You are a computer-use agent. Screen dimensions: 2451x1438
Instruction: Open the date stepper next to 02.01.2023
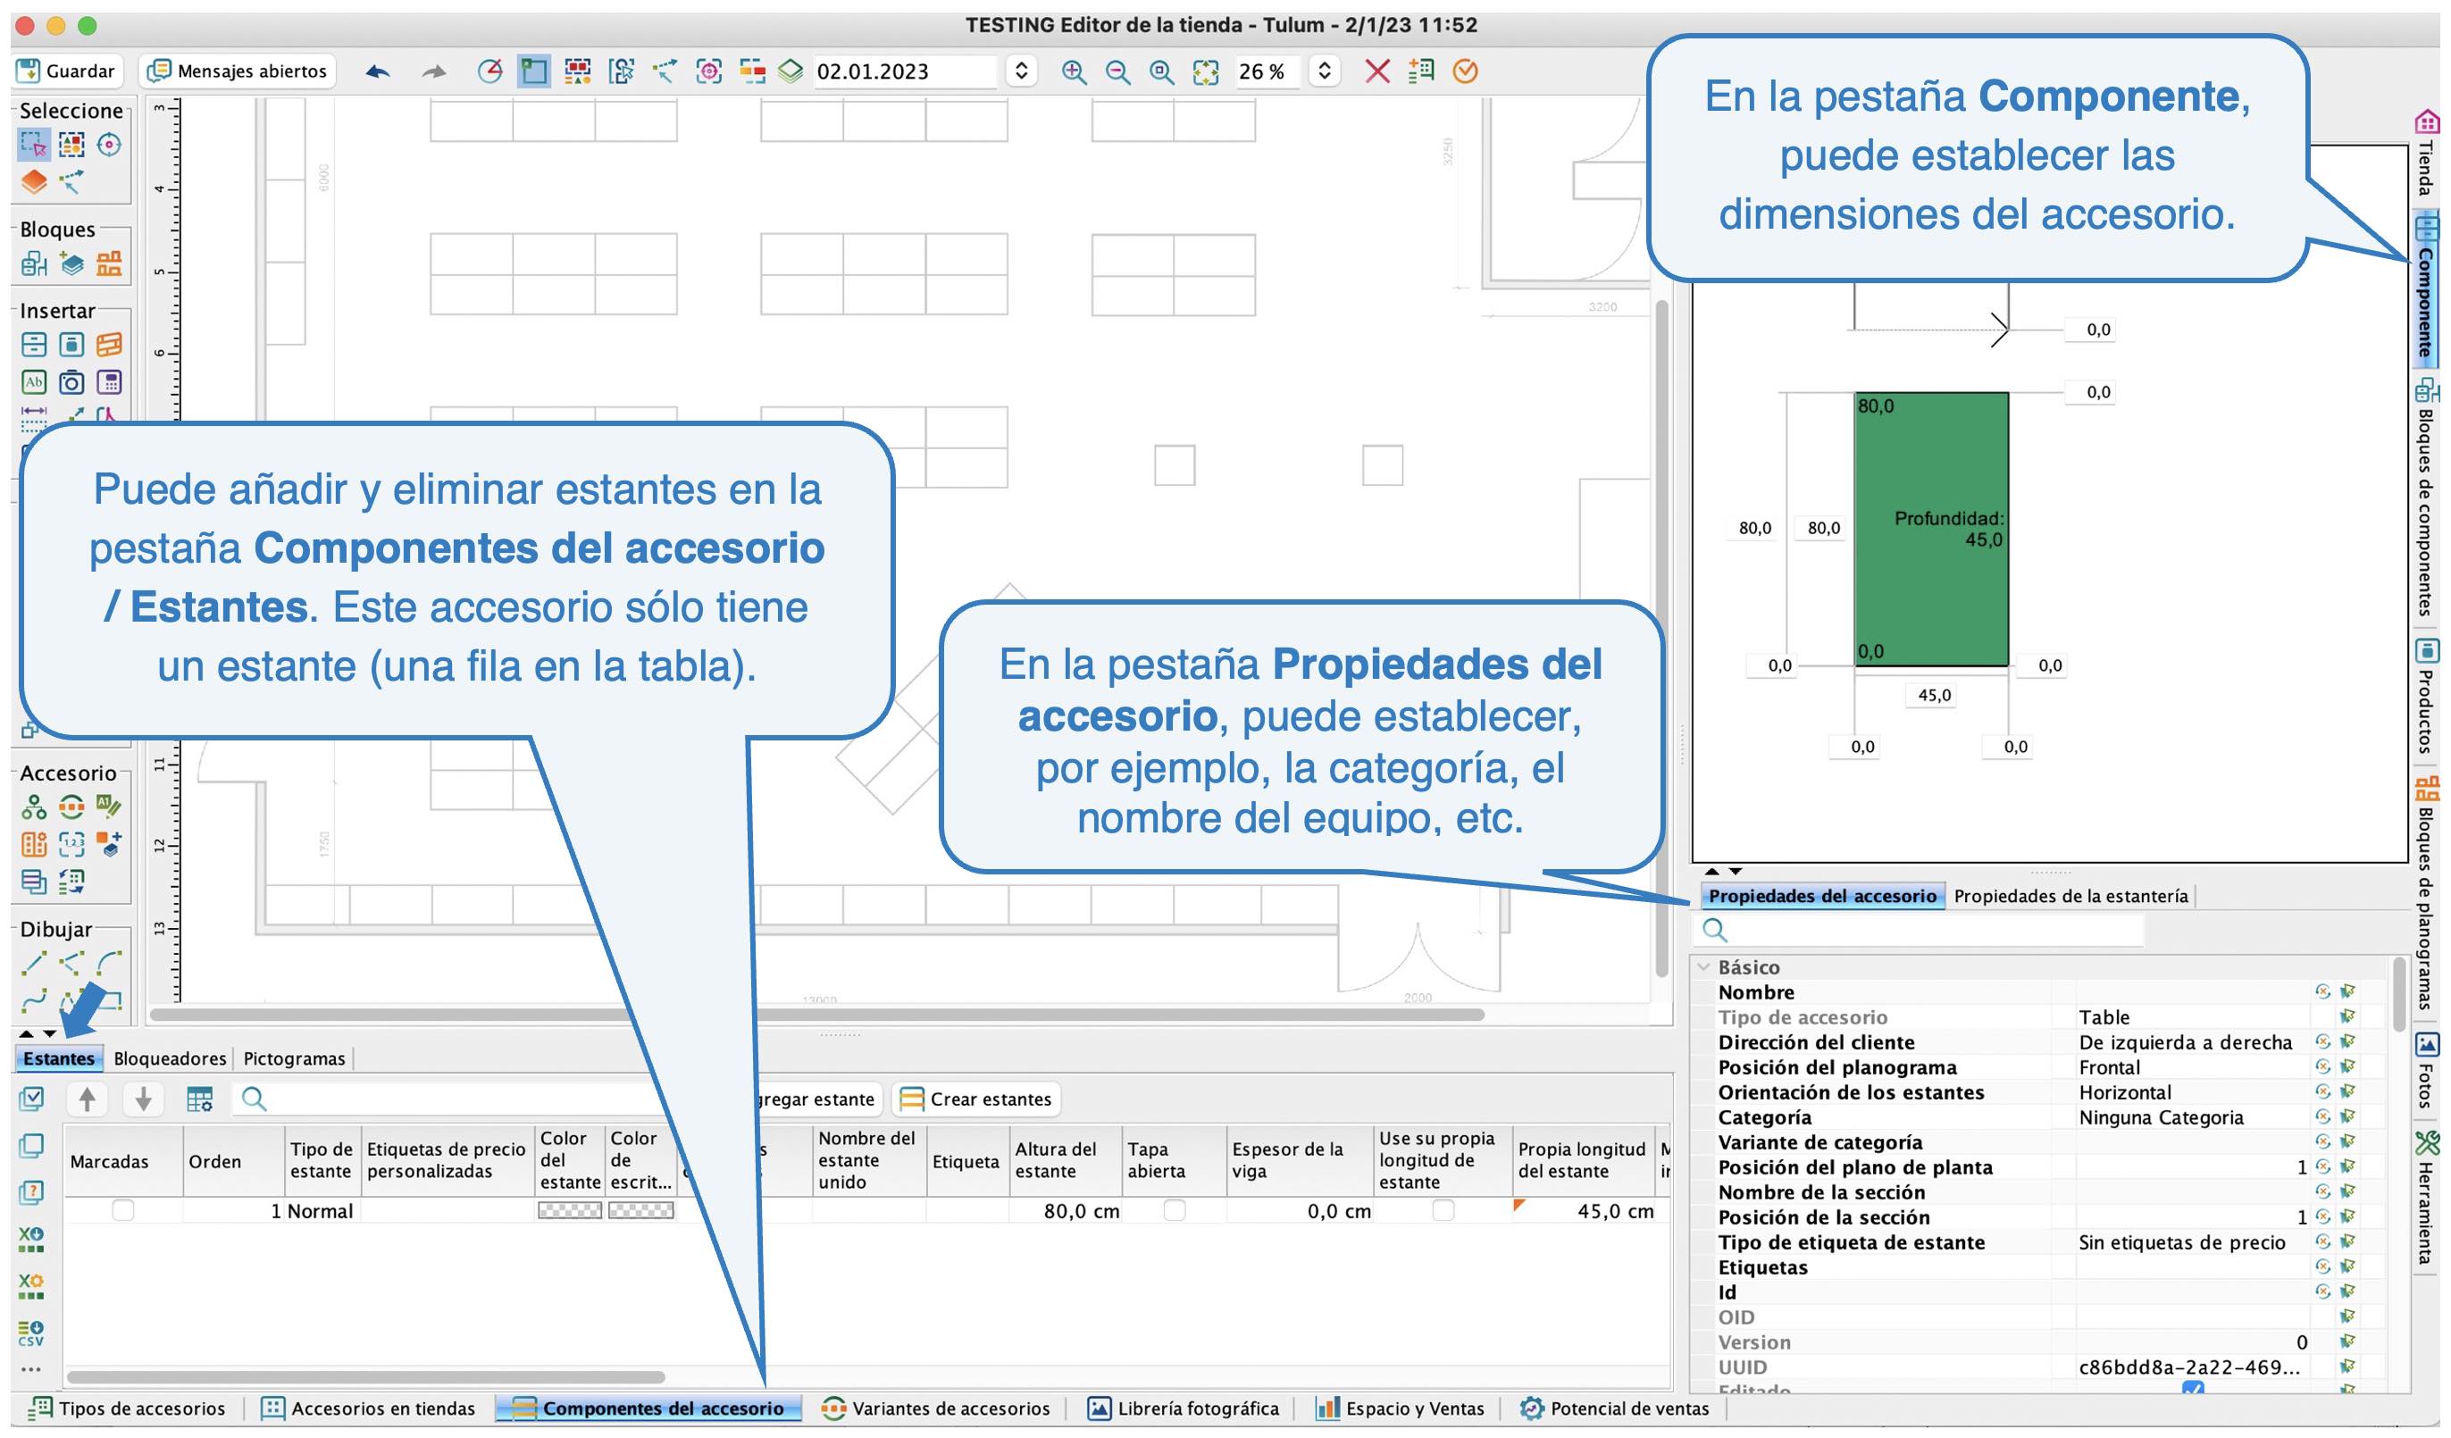1021,71
